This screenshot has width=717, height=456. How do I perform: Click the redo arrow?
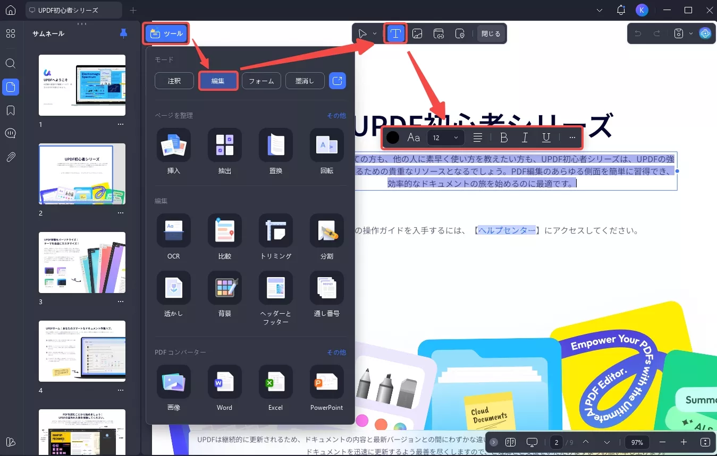[x=657, y=33]
